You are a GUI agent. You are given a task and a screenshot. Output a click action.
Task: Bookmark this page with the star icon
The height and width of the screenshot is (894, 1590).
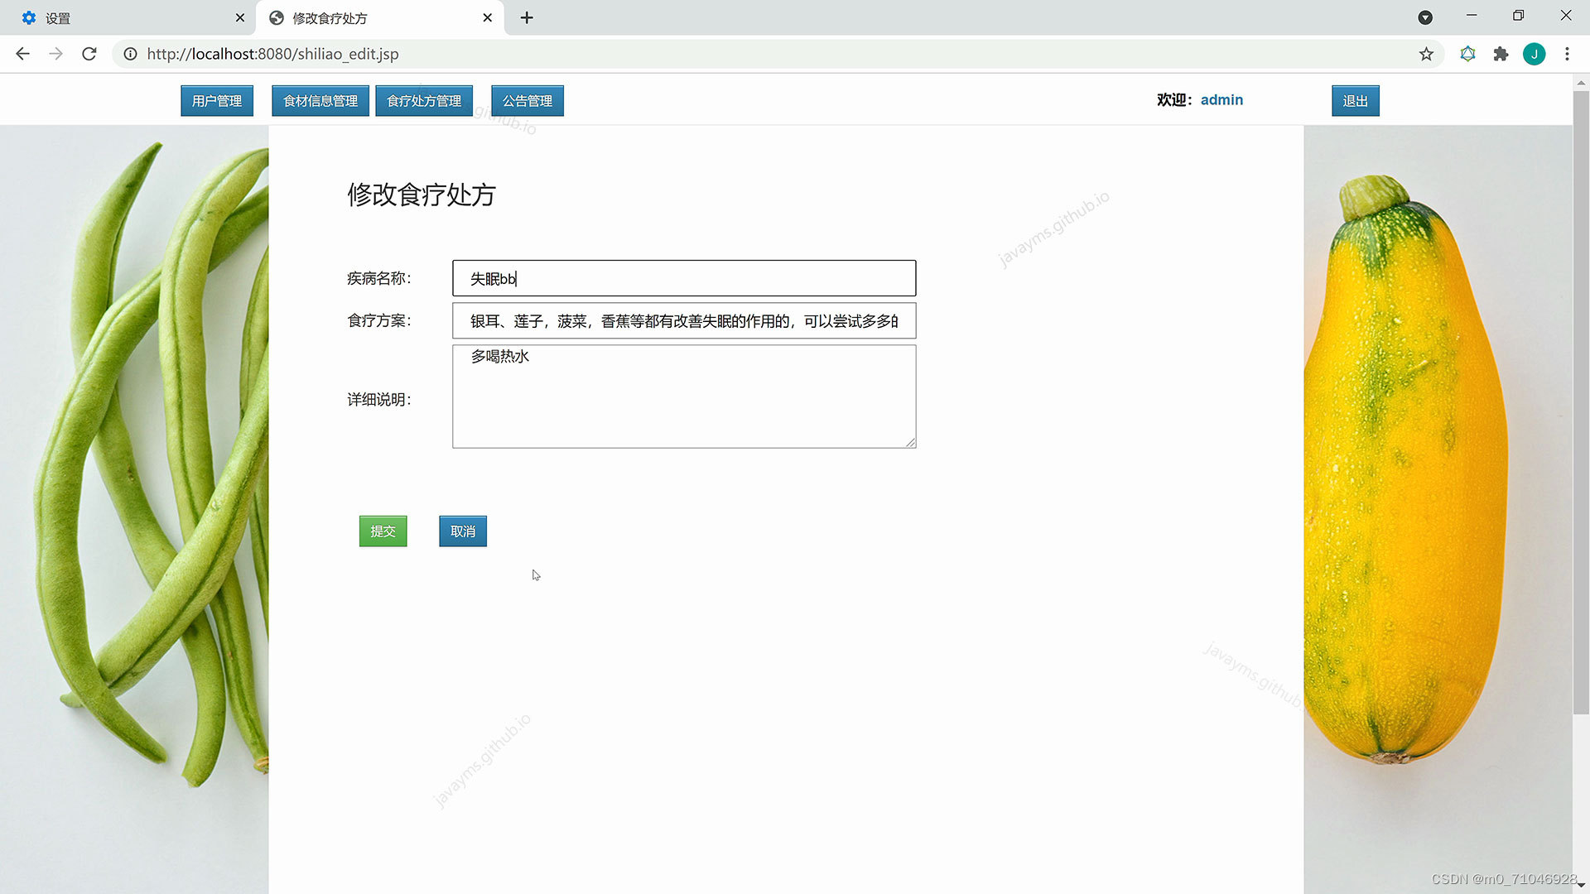tap(1426, 54)
